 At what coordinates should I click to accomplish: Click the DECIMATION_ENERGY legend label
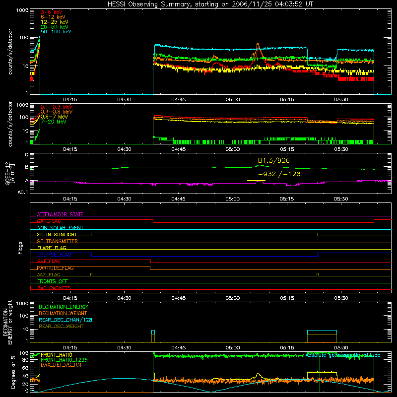(x=64, y=307)
